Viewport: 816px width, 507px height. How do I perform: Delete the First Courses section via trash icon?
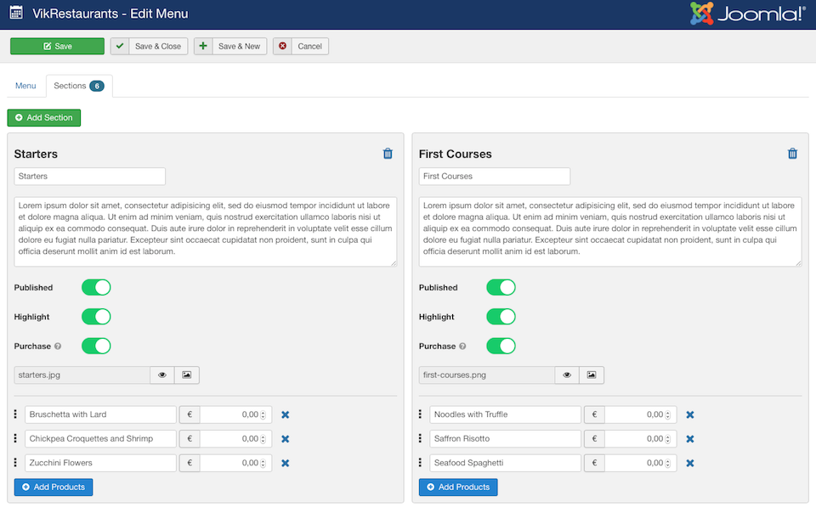(x=792, y=154)
